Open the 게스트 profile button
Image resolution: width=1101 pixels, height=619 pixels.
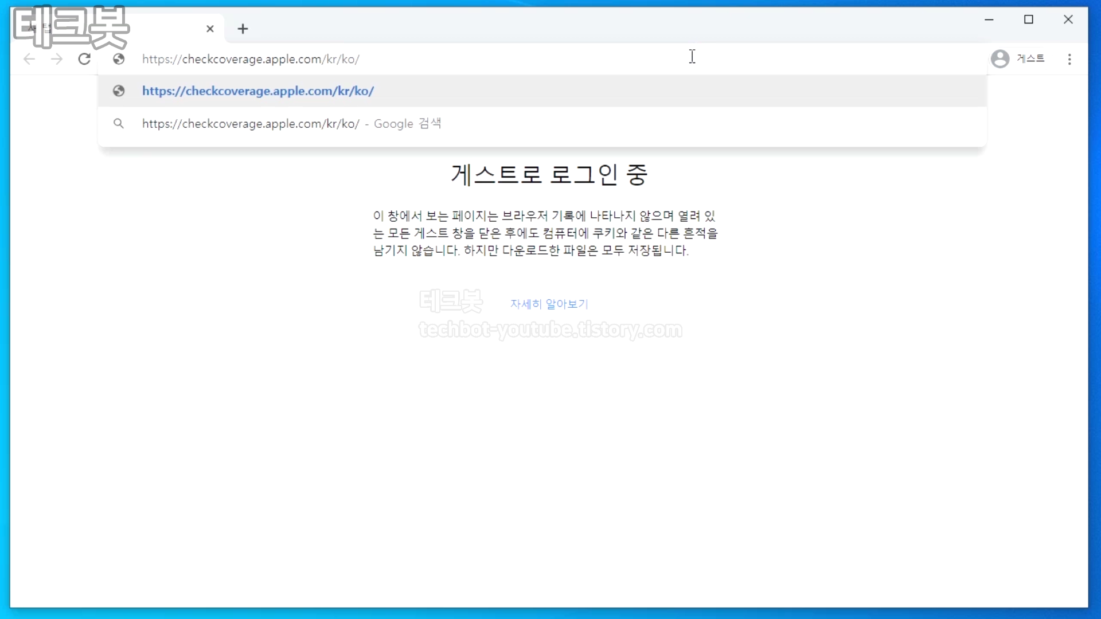tap(1018, 59)
